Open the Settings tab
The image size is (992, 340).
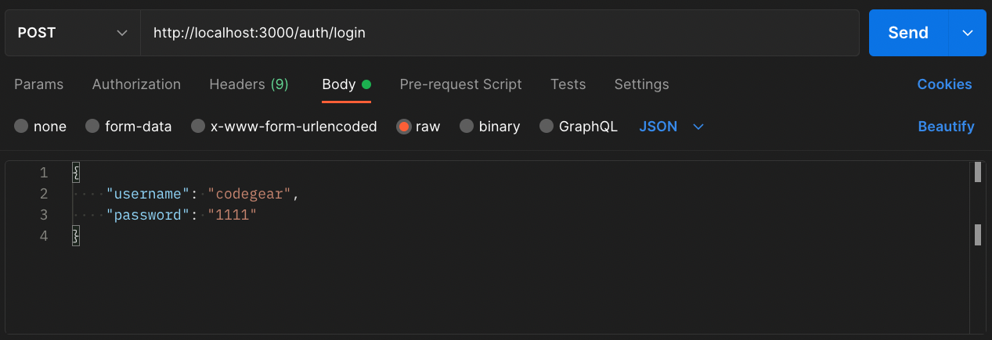coord(641,84)
